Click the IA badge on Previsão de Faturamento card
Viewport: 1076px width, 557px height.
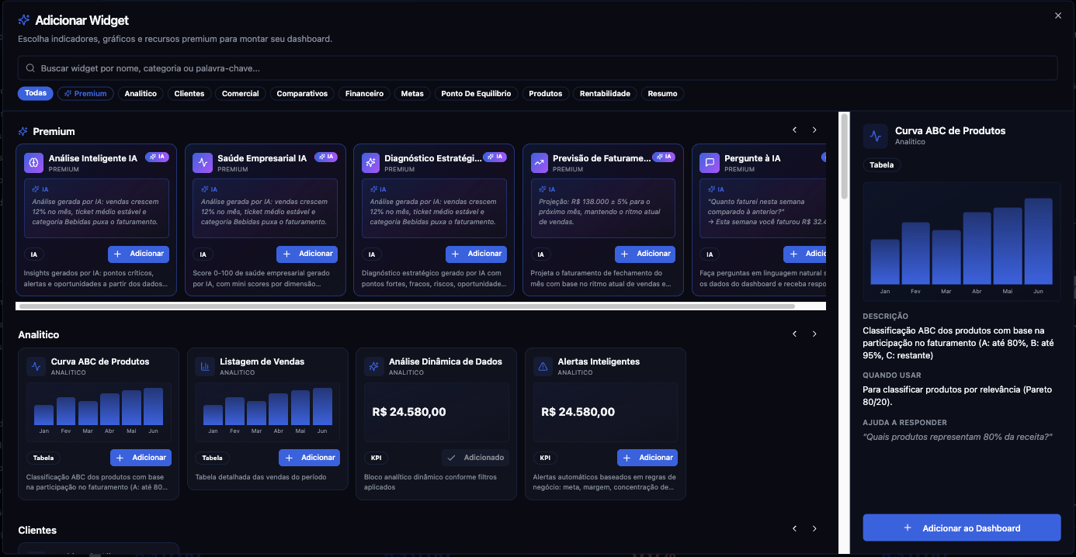(x=664, y=157)
